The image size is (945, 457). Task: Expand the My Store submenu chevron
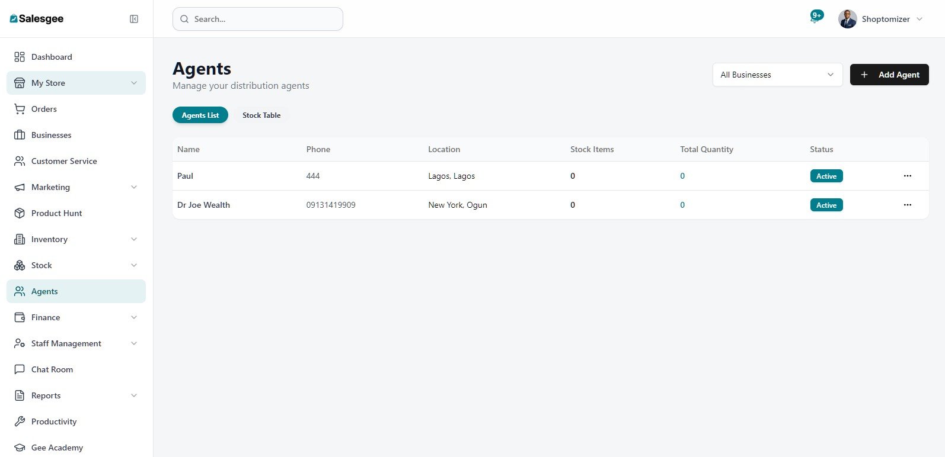[134, 83]
